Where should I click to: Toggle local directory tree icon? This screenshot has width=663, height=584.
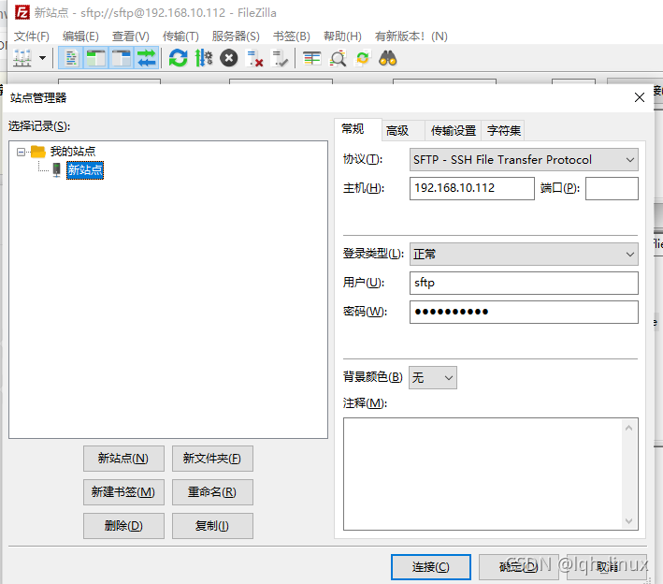point(96,58)
